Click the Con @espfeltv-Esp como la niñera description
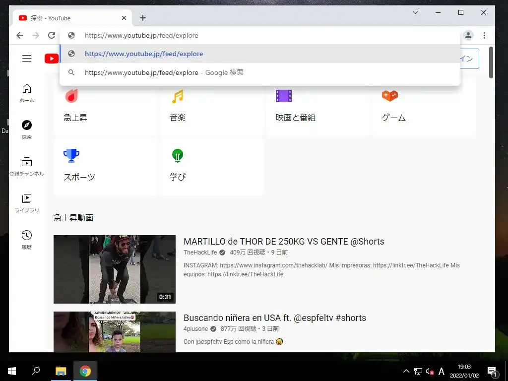The image size is (508, 381). [x=233, y=341]
